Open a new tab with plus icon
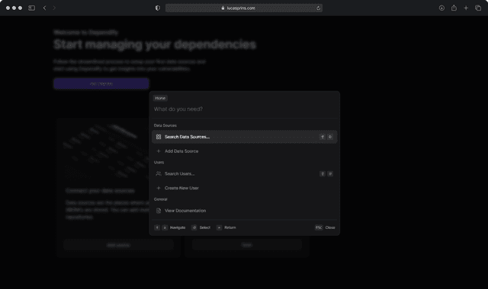The height and width of the screenshot is (289, 488). [466, 8]
